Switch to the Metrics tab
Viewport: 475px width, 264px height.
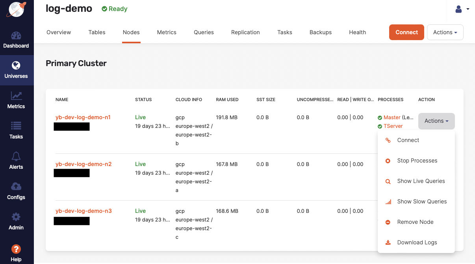click(167, 32)
